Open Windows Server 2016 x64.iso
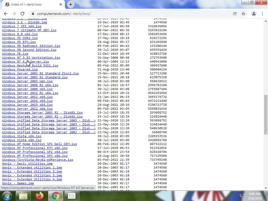Image resolution: width=268 pixels, height=201 pixels. pos(27,101)
